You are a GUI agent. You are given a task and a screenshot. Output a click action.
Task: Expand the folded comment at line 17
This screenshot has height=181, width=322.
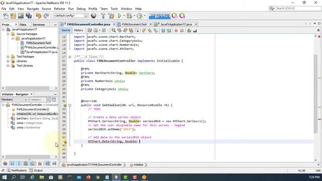click(69, 57)
